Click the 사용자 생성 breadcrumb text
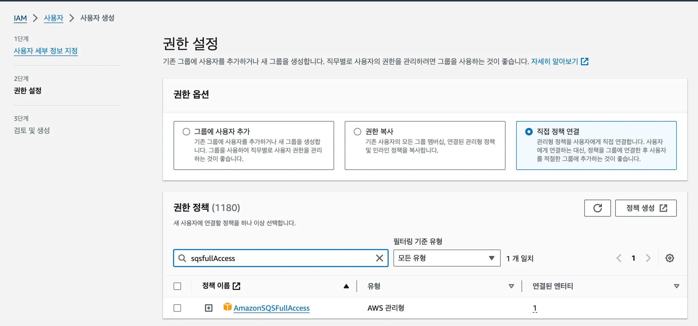 pyautogui.click(x=97, y=18)
